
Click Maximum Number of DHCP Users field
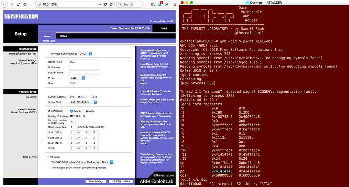click(x=72, y=122)
